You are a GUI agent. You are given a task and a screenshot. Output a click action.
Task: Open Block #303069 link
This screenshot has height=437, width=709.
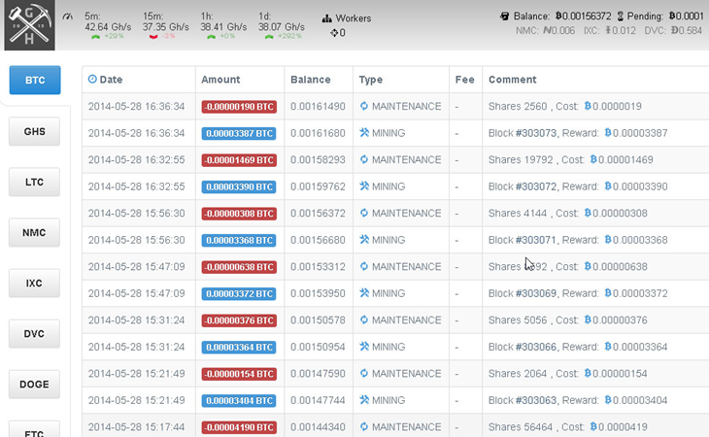[x=536, y=293]
